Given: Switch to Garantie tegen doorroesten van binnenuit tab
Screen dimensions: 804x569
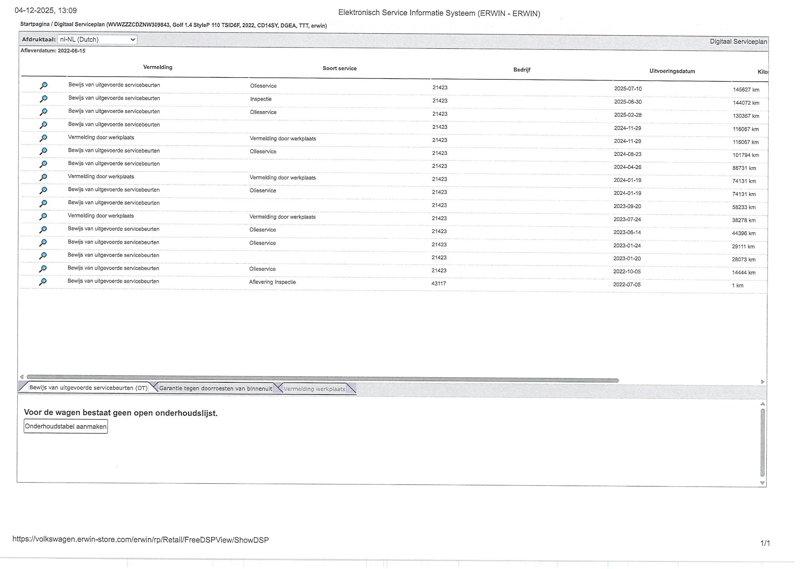Looking at the screenshot, I should click(215, 388).
